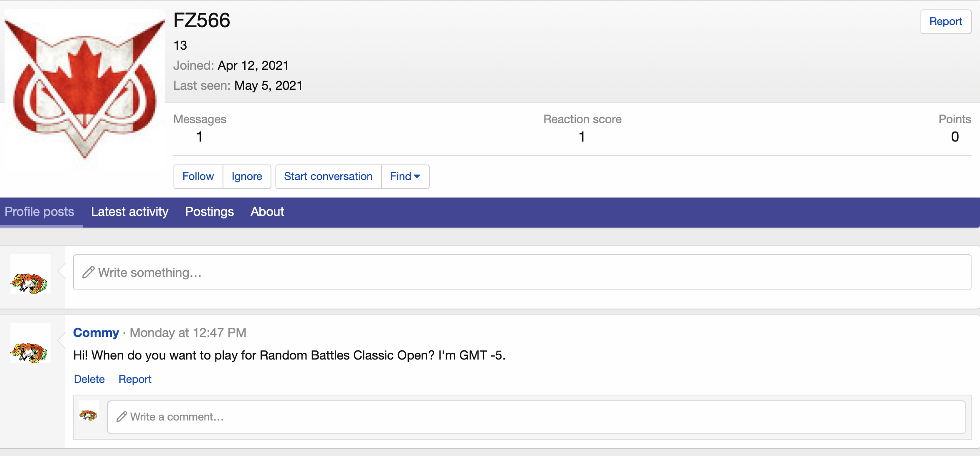The image size is (980, 456).
Task: Click the Write something input field
Action: pyautogui.click(x=522, y=272)
